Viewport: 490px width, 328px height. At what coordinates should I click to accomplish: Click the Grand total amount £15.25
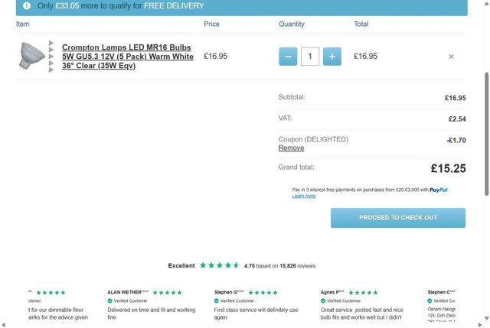coord(448,168)
